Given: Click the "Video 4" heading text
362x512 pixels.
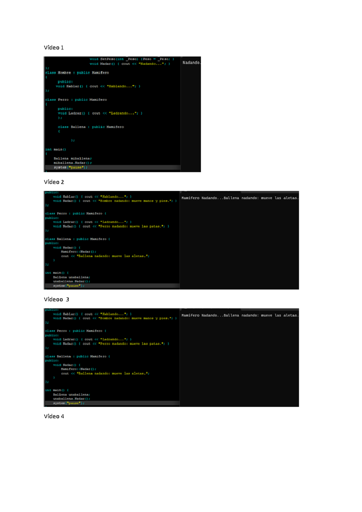Looking at the screenshot, I should 54,416.
